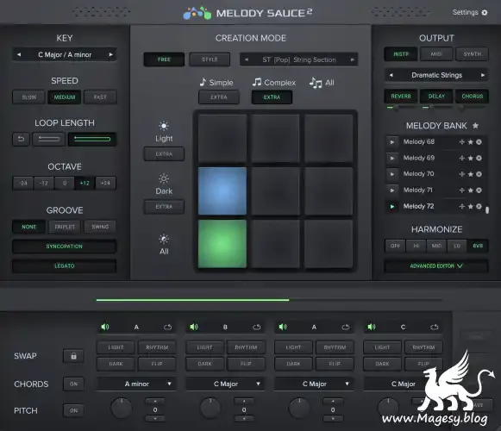Select INSTR output tab
Screen dimensions: 501x431
coord(401,54)
